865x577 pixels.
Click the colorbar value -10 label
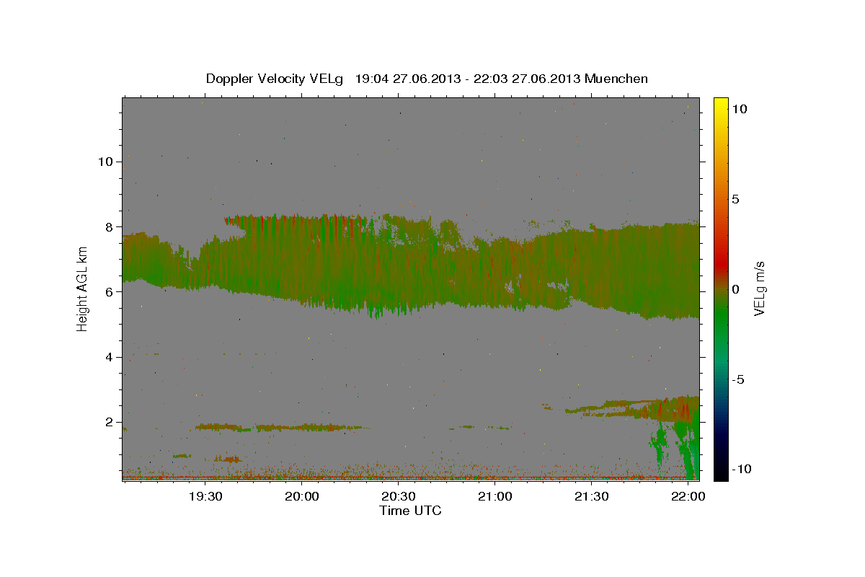click(x=742, y=470)
